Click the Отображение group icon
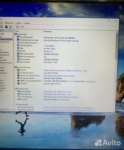124x150 pixels. 16,89
